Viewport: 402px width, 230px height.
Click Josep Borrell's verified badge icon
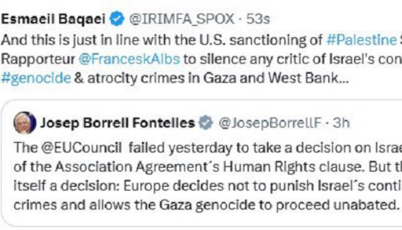206,123
